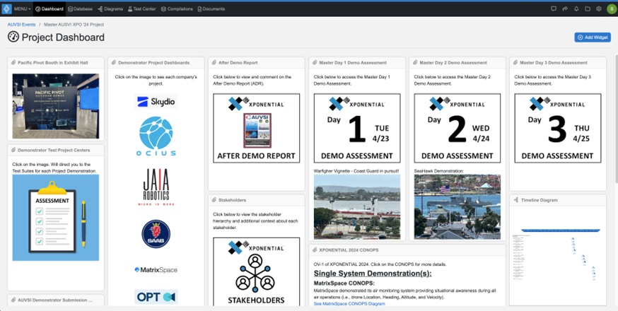
Task: Open the Day 3 Demo Assessment image
Action: (x=558, y=128)
